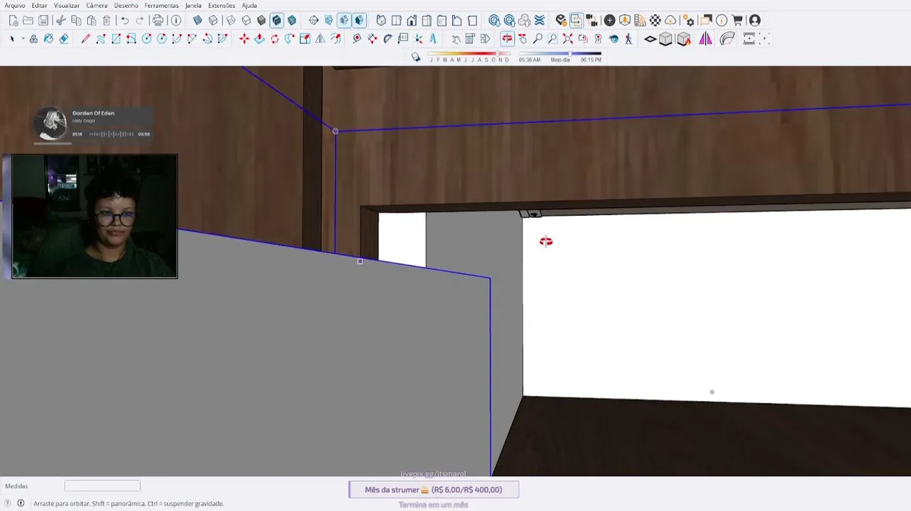Click Zoom Extents tool
The height and width of the screenshot is (511, 911).
pyautogui.click(x=567, y=39)
